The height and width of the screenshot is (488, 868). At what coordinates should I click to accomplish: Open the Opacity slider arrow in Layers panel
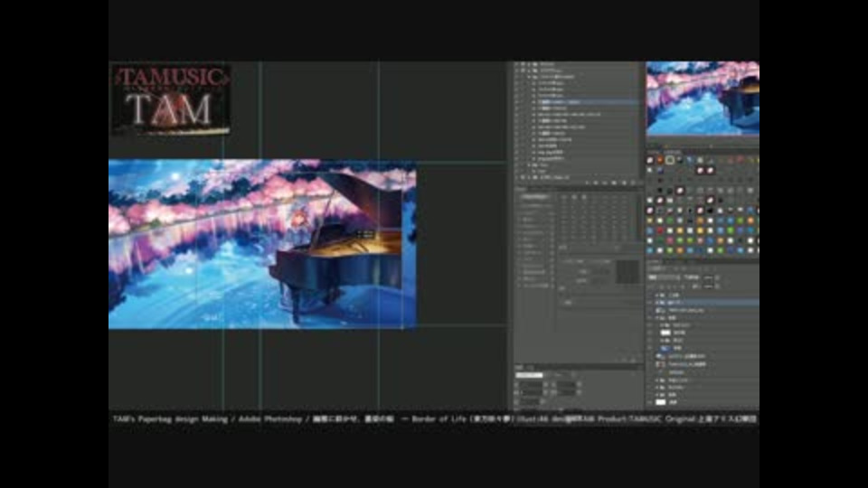tap(717, 277)
